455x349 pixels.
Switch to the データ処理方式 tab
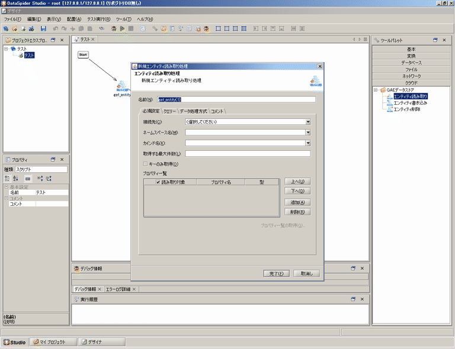pos(193,111)
